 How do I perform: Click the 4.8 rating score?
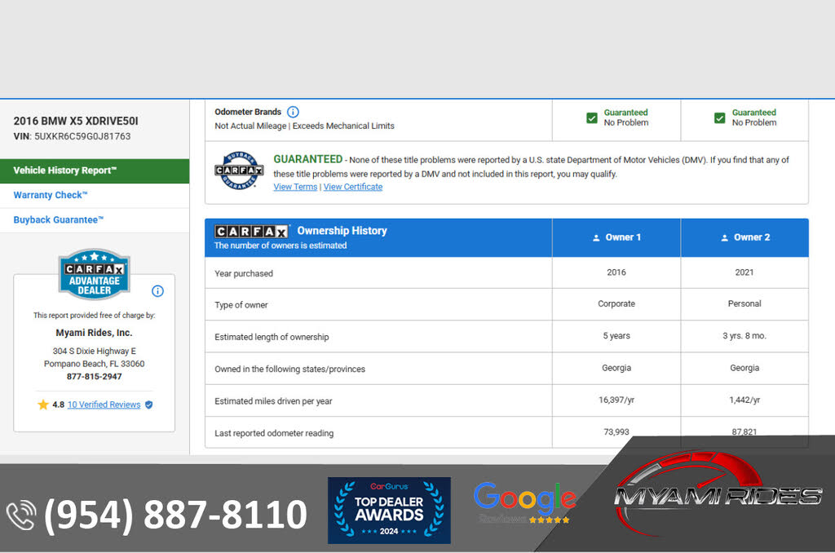(x=59, y=405)
